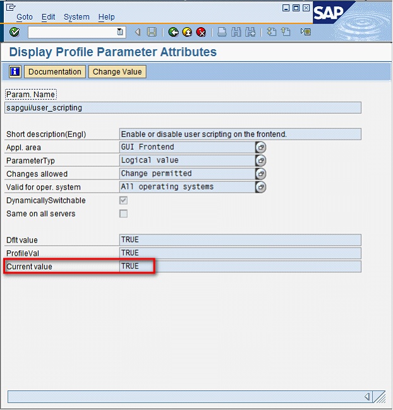Screen dimensions: 393x410
Task: Toggle the DynamicallySwitchable checkbox
Action: (x=123, y=200)
